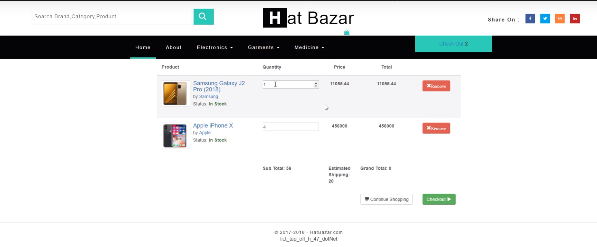The width and height of the screenshot is (597, 247).
Task: Adjust the Samsung quantity stepper arrows
Action: (316, 84)
